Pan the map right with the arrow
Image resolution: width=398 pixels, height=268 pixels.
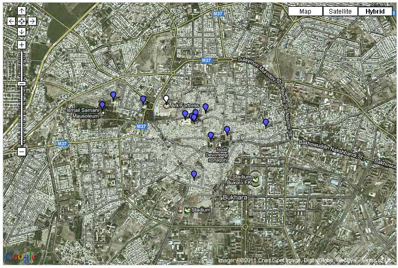click(x=32, y=22)
